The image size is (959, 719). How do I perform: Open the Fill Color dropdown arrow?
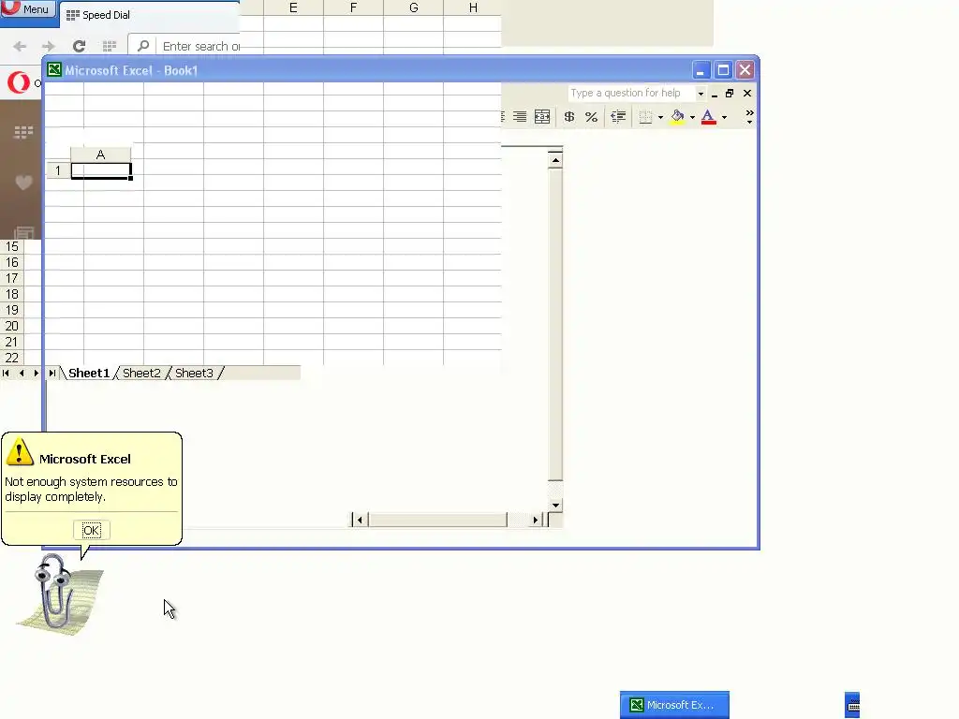[692, 117]
